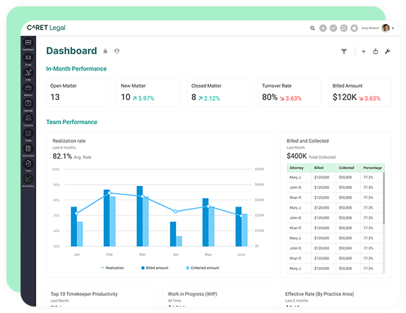This screenshot has width=406, height=313.
Task: Open the Email sidebar icon
Action: (28, 58)
